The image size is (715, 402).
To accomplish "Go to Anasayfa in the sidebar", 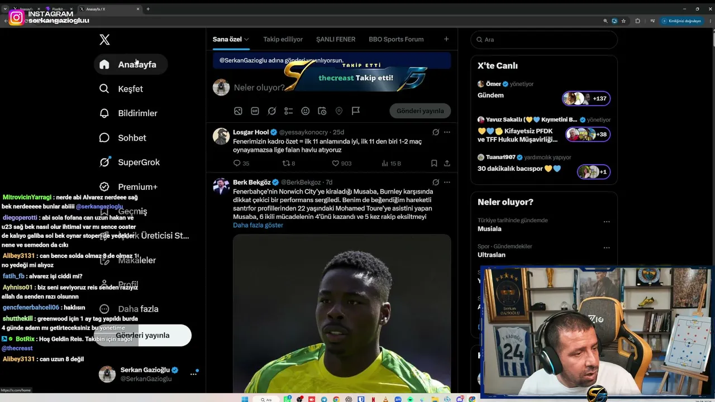I will pos(131,64).
